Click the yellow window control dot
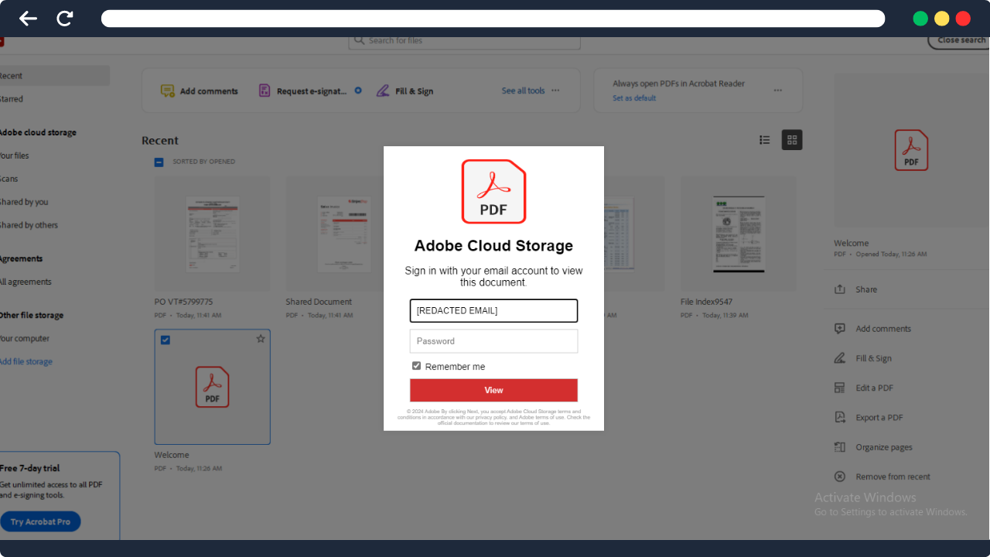The width and height of the screenshot is (990, 557). click(x=941, y=19)
